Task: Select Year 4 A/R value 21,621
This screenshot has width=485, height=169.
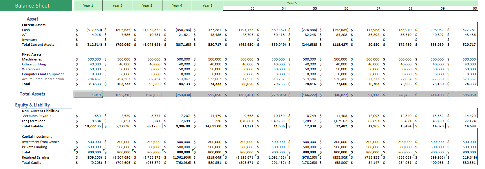Action: [184, 35]
